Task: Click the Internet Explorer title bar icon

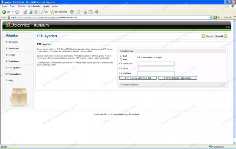Action: [x=2, y=2]
